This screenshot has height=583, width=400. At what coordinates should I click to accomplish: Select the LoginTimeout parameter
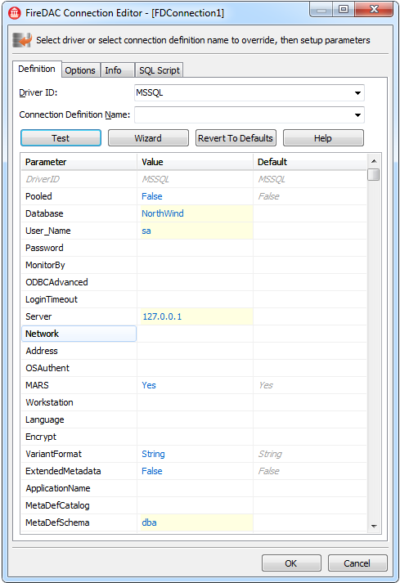click(x=79, y=299)
